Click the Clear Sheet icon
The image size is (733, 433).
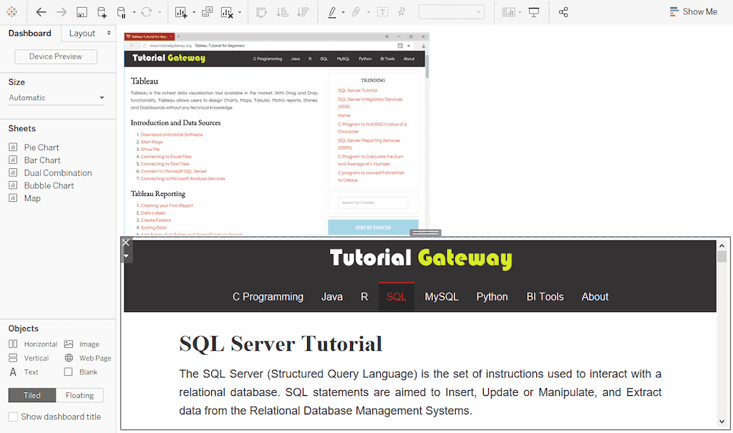tap(227, 12)
